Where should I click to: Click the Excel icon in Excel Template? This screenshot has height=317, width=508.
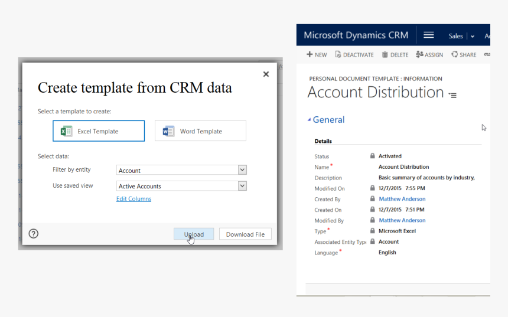coord(66,131)
